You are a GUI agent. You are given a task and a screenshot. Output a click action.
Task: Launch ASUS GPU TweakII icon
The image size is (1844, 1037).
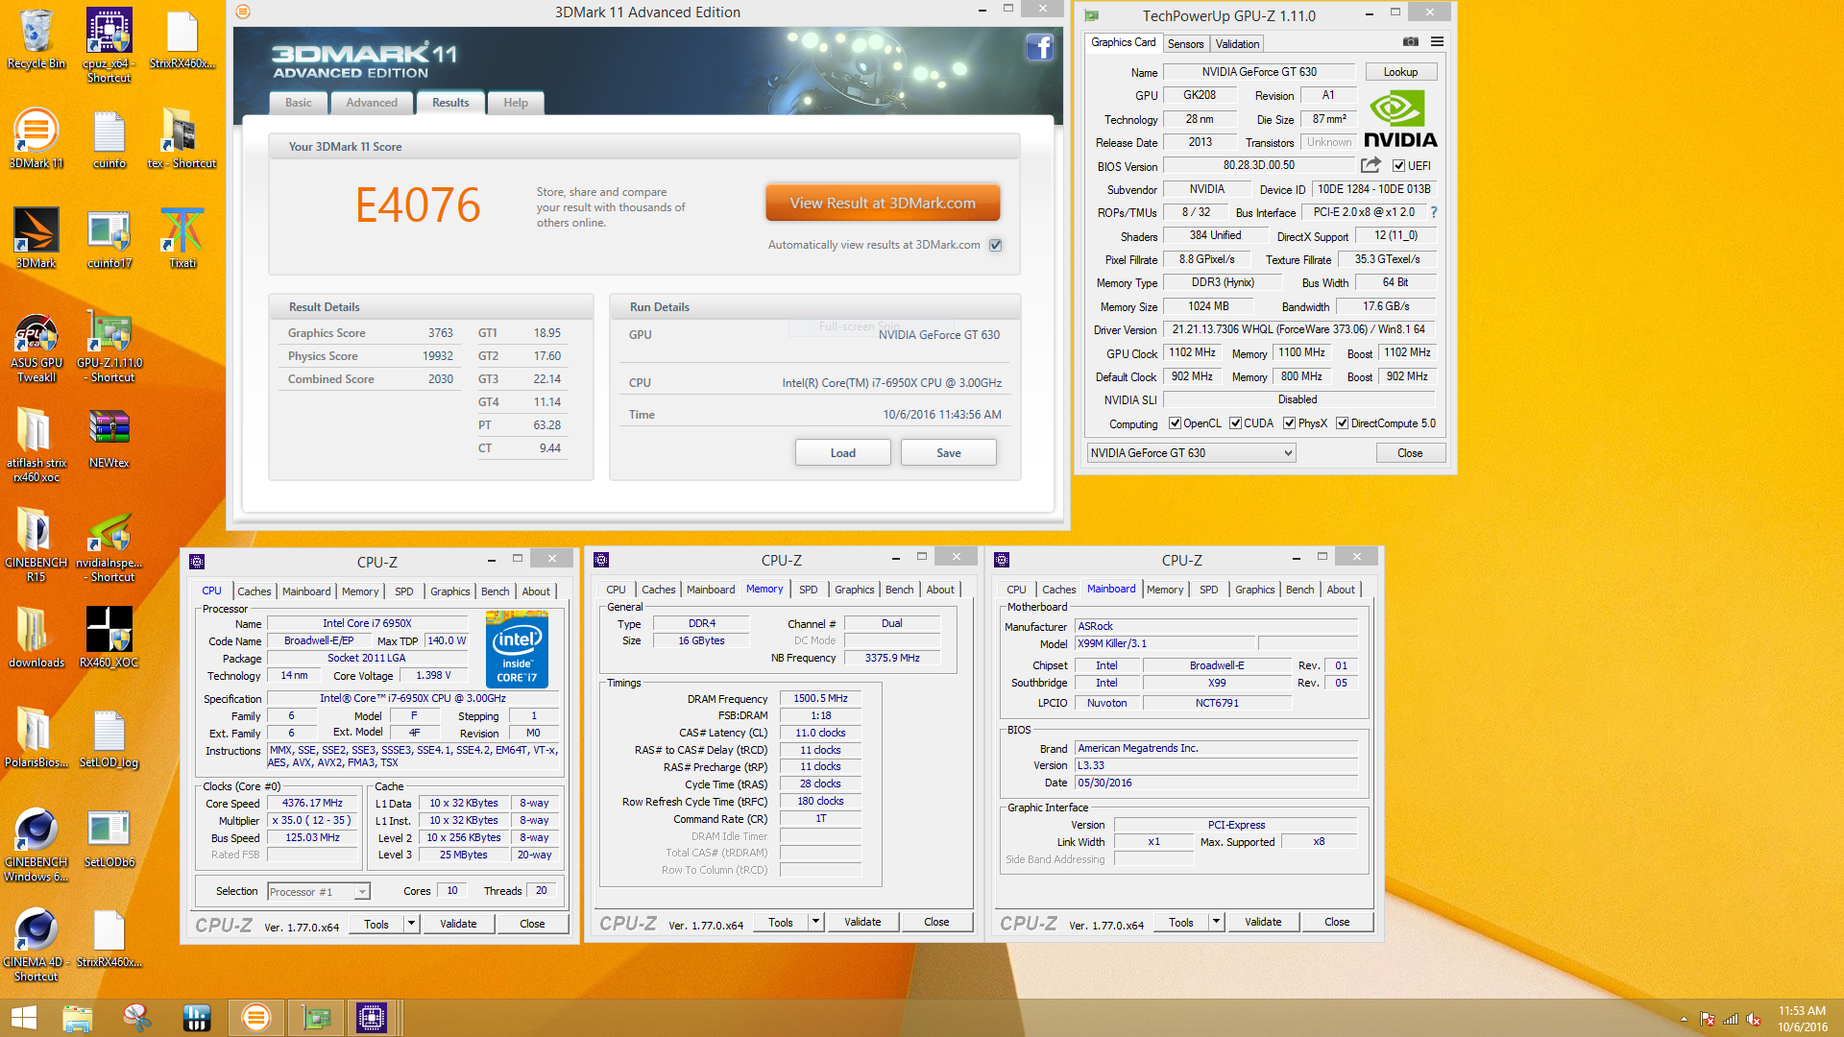point(36,348)
